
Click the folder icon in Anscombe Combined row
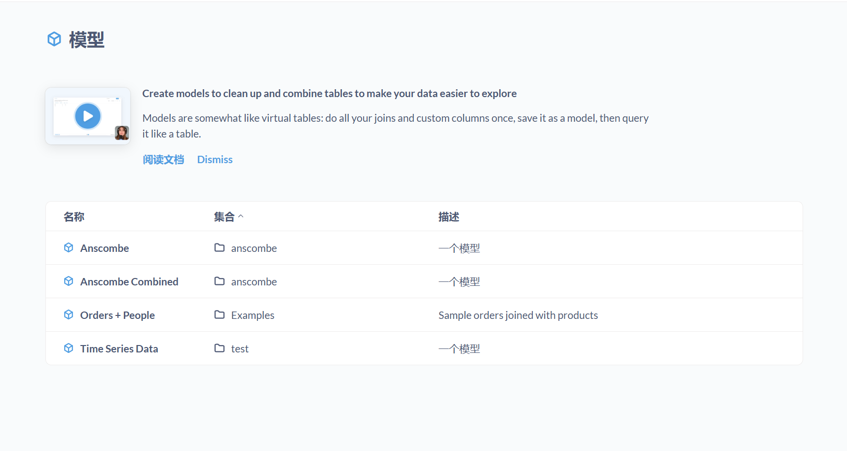(x=220, y=281)
